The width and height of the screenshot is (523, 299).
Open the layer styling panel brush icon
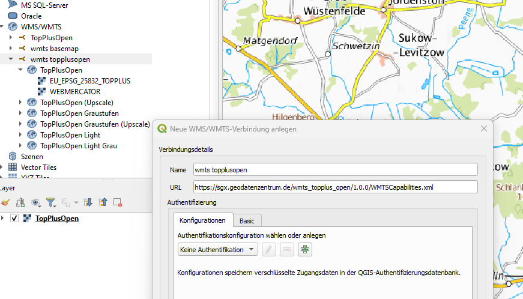click(x=5, y=202)
